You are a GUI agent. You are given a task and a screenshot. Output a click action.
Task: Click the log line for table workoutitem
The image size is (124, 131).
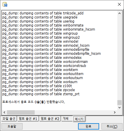[43, 74]
